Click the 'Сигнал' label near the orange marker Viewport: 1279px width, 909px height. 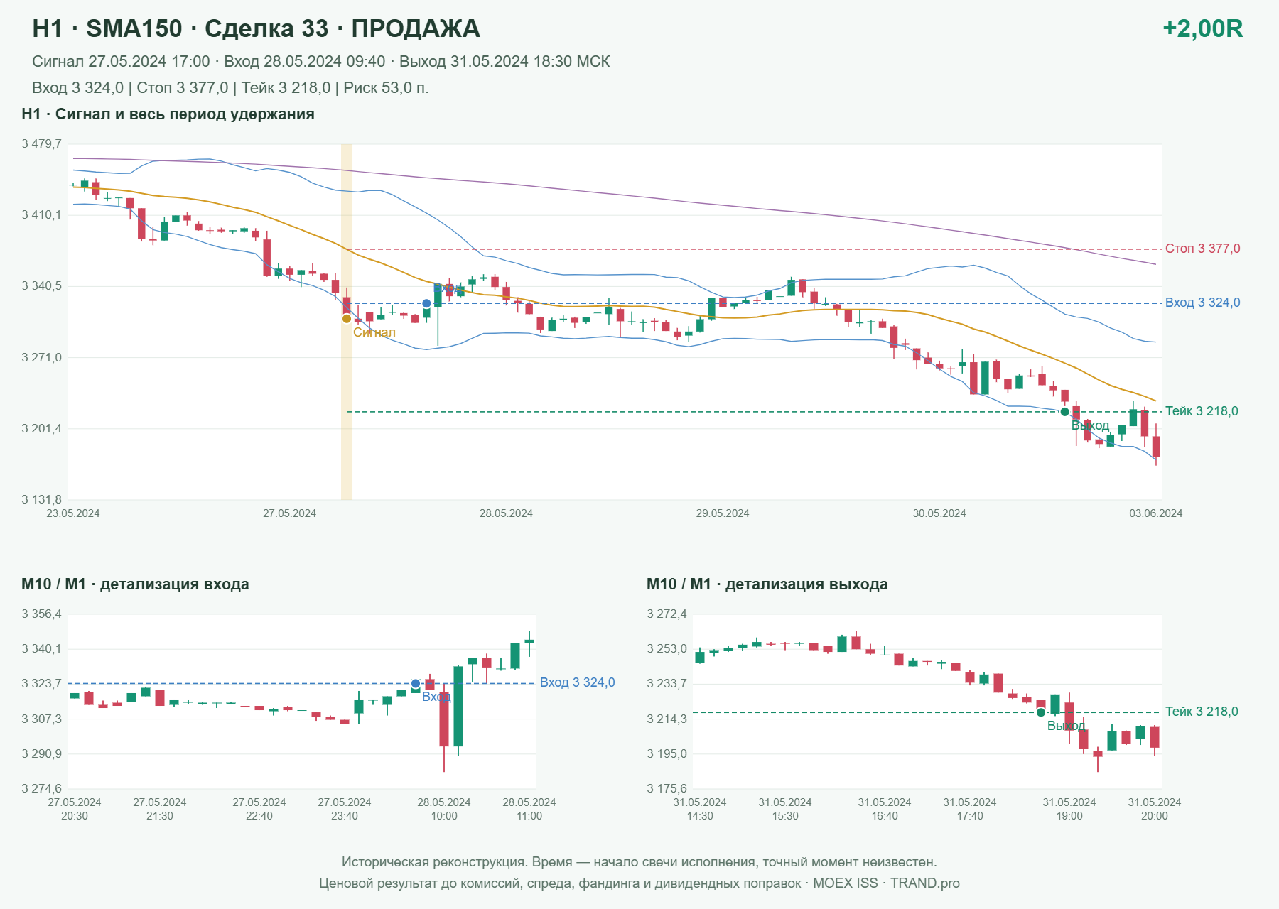pos(374,332)
